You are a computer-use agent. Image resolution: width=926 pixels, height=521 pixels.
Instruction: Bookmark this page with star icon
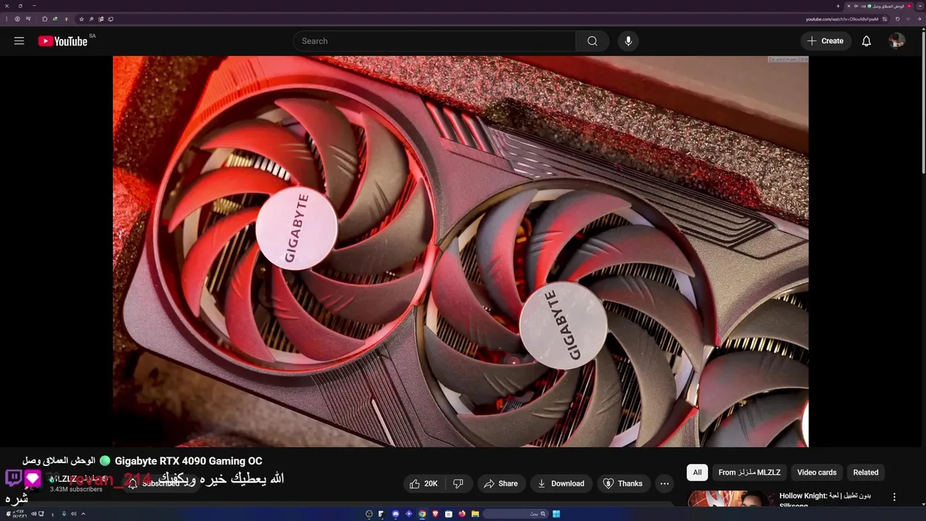click(81, 19)
